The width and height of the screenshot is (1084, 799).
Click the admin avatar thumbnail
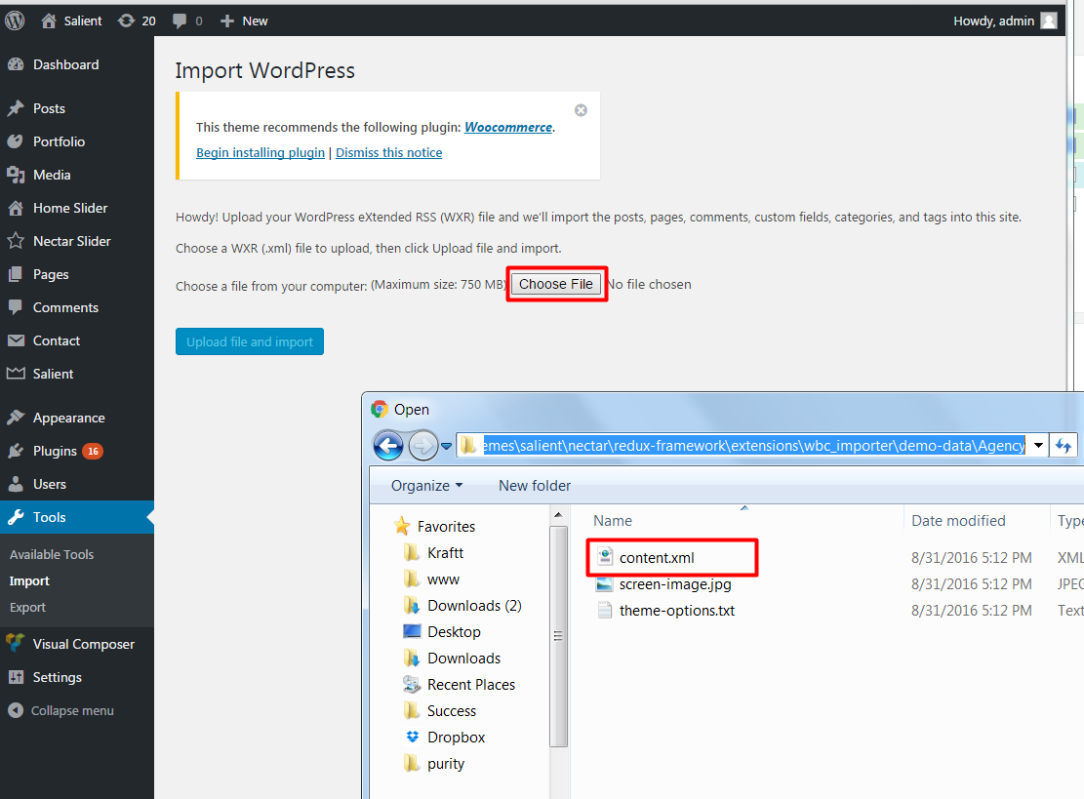[x=1049, y=20]
